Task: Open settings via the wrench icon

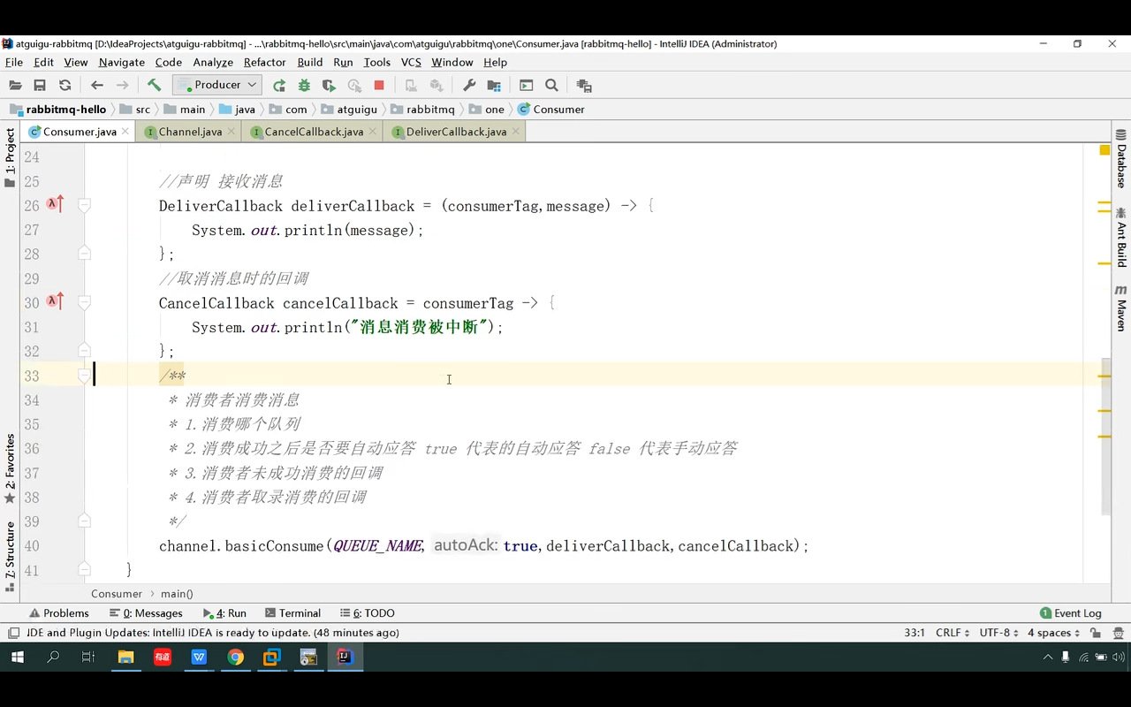Action: [x=469, y=86]
